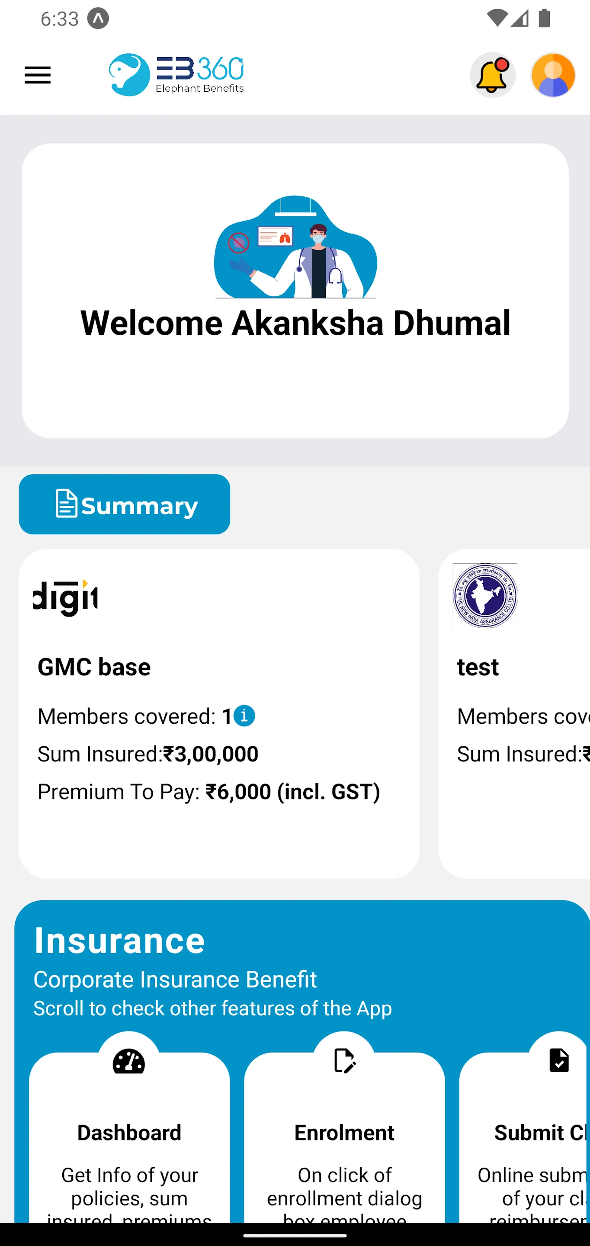Open the hamburger navigation menu
The width and height of the screenshot is (590, 1246).
[x=38, y=75]
